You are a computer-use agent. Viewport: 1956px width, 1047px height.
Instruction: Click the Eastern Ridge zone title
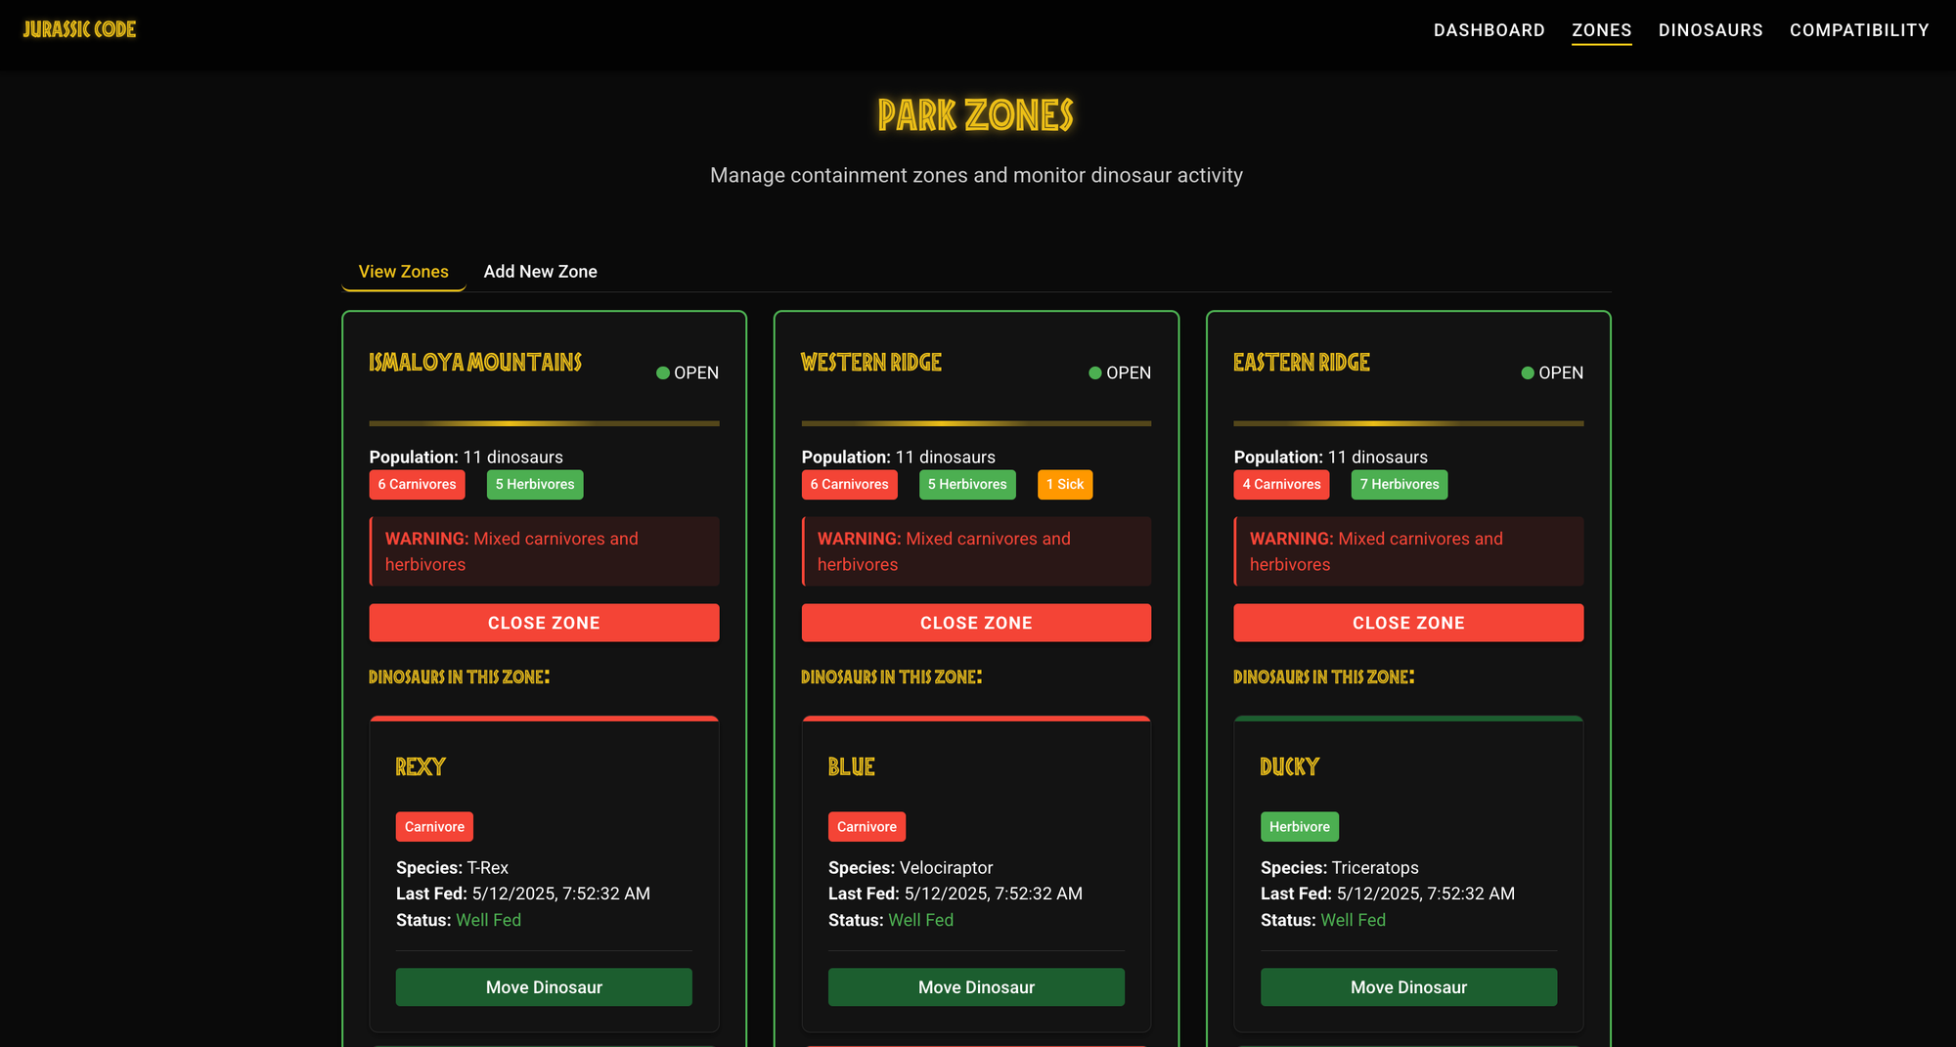1302,363
